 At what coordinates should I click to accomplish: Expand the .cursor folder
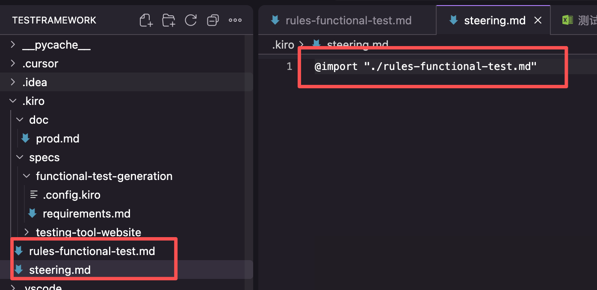pos(13,64)
